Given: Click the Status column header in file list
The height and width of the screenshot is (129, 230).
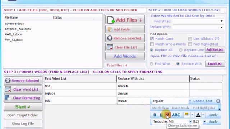Looking at the screenshot, I should (73, 18).
